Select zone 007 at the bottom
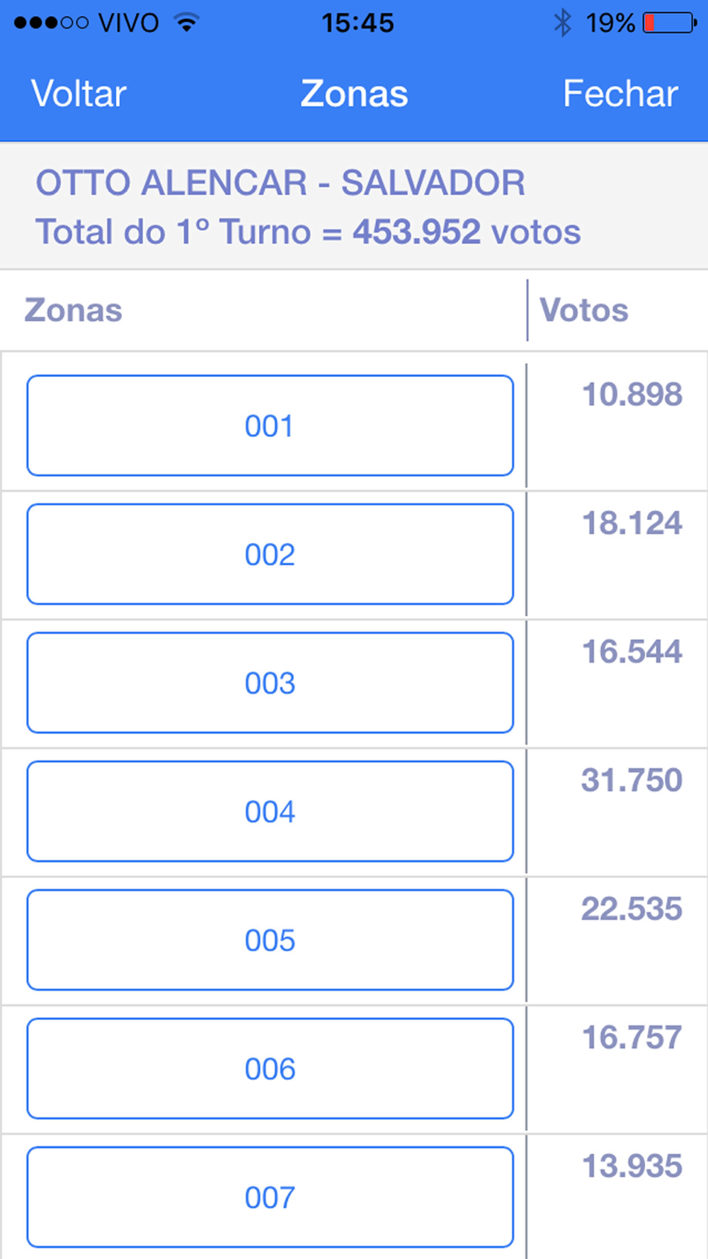Image resolution: width=708 pixels, height=1259 pixels. tap(270, 1197)
